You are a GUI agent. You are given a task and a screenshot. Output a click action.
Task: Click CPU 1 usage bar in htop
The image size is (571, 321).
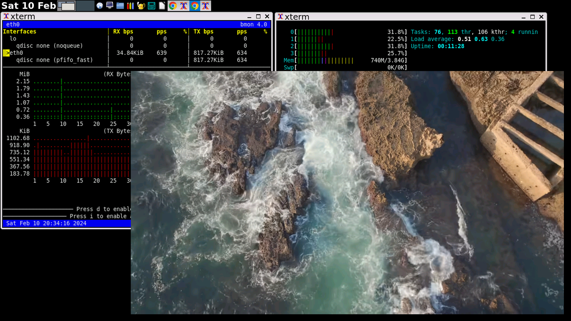tap(348, 39)
